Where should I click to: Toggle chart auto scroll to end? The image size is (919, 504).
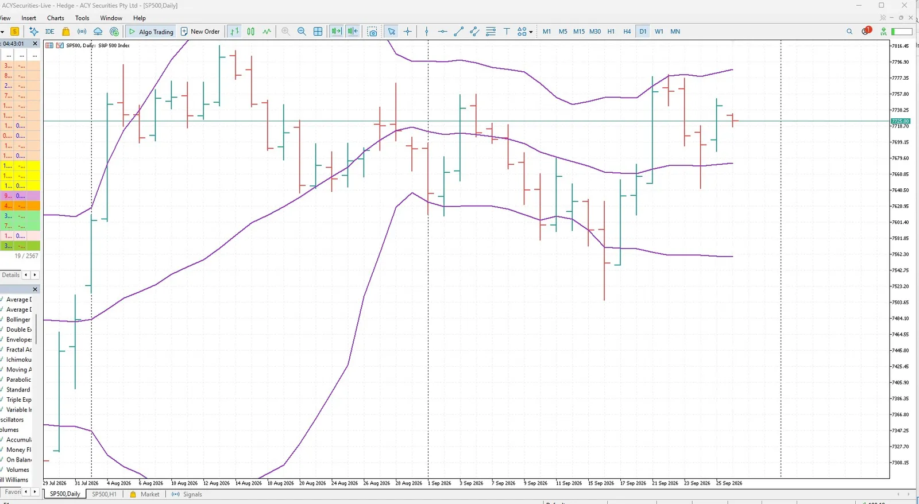pyautogui.click(x=336, y=32)
